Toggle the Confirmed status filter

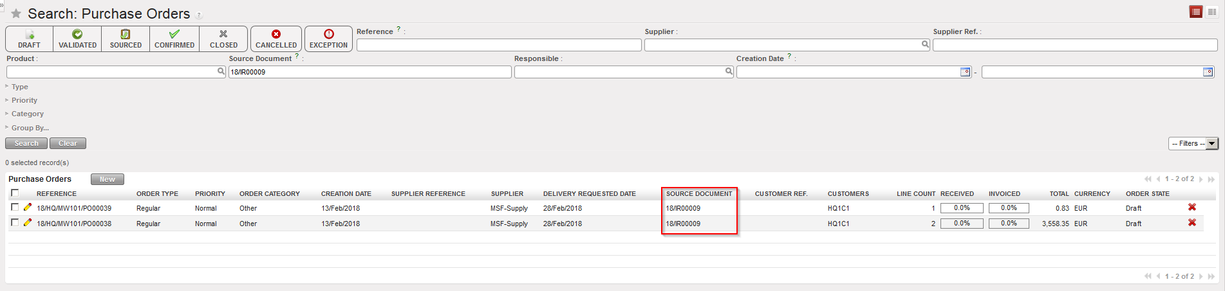tap(174, 39)
